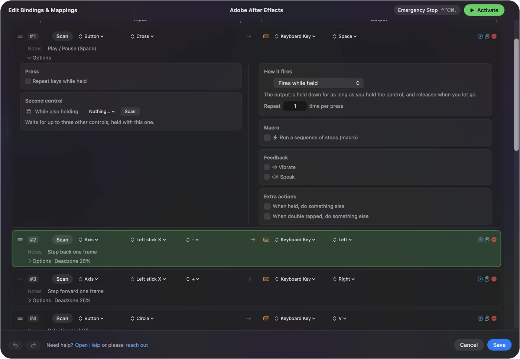Open the Open Help link
This screenshot has height=359, width=520.
pyautogui.click(x=88, y=345)
